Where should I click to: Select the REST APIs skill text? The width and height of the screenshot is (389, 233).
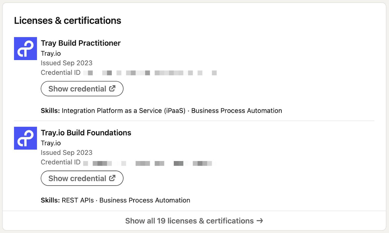78,200
